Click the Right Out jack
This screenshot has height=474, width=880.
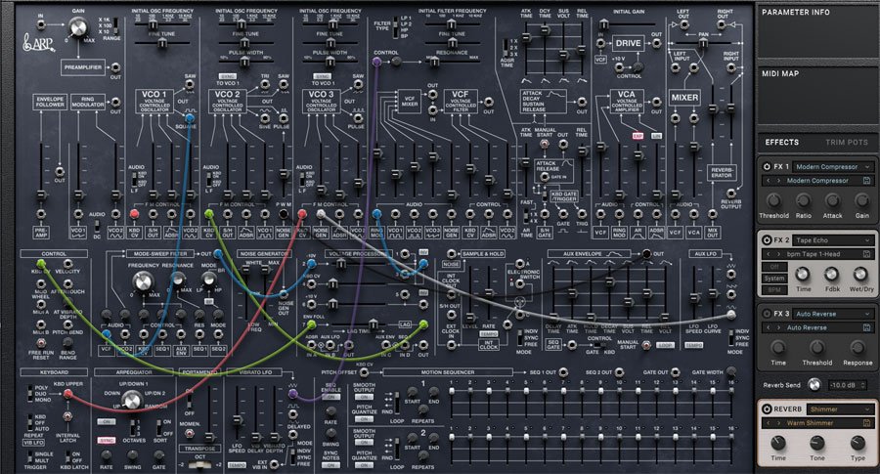pos(723,24)
